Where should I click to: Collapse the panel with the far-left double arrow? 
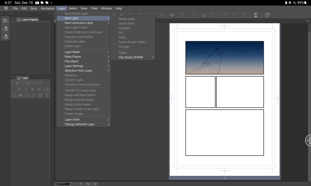(2, 14)
